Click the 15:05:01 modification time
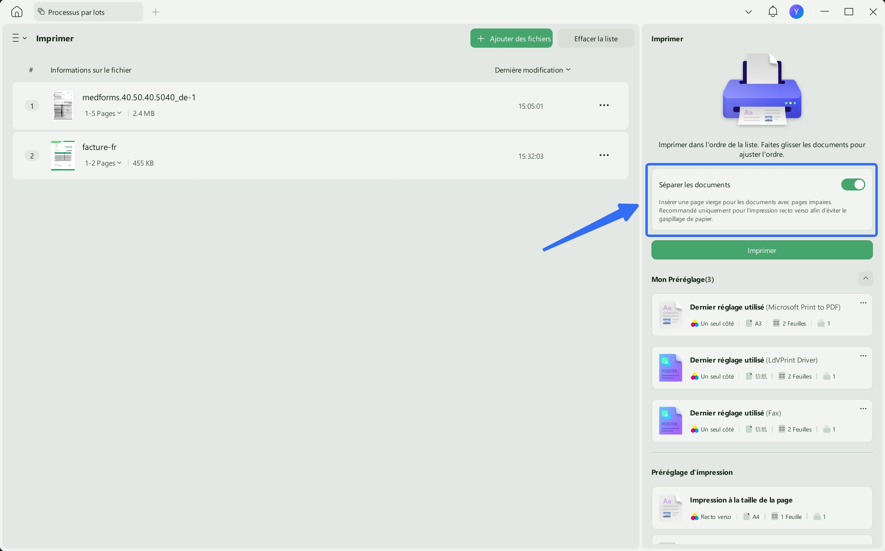The height and width of the screenshot is (551, 885). point(531,106)
